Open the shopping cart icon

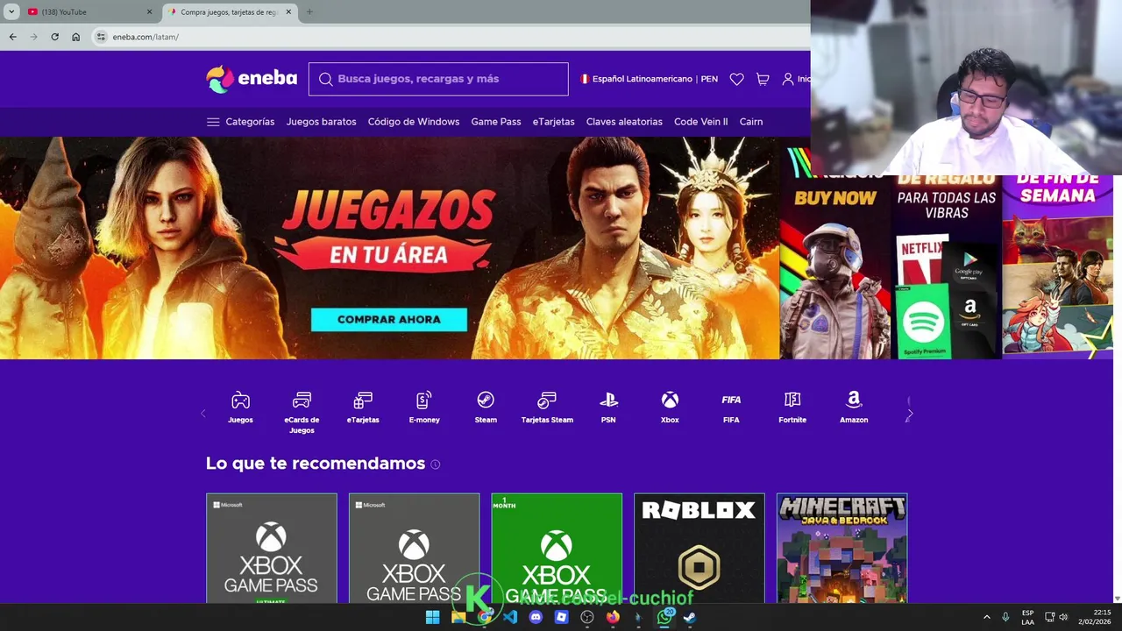pyautogui.click(x=763, y=79)
